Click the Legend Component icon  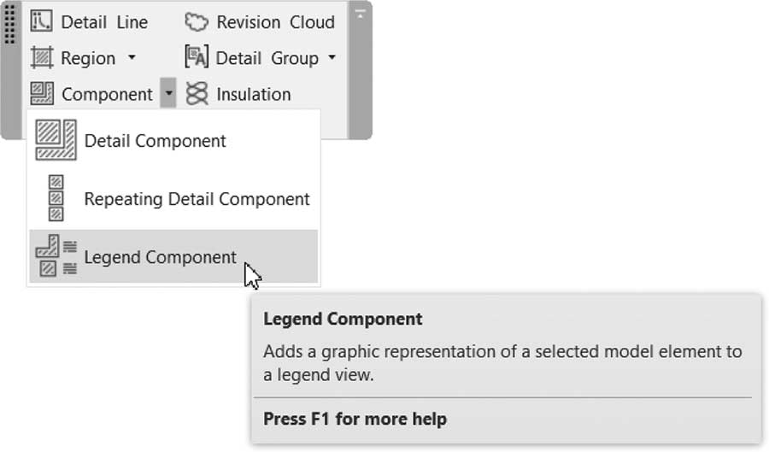(56, 255)
